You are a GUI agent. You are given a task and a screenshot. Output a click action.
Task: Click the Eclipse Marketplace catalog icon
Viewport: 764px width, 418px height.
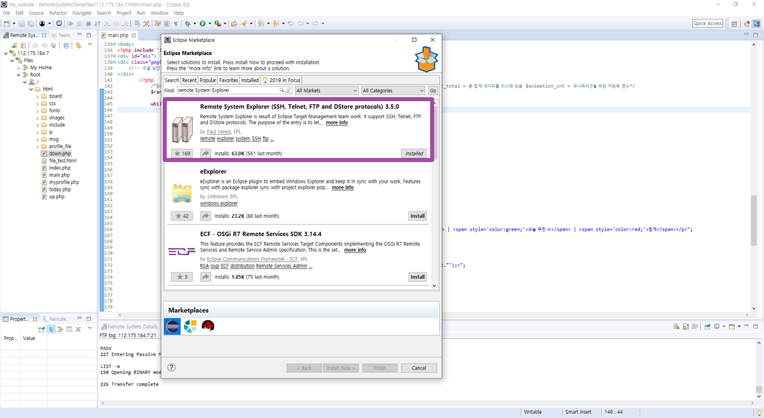pos(173,326)
